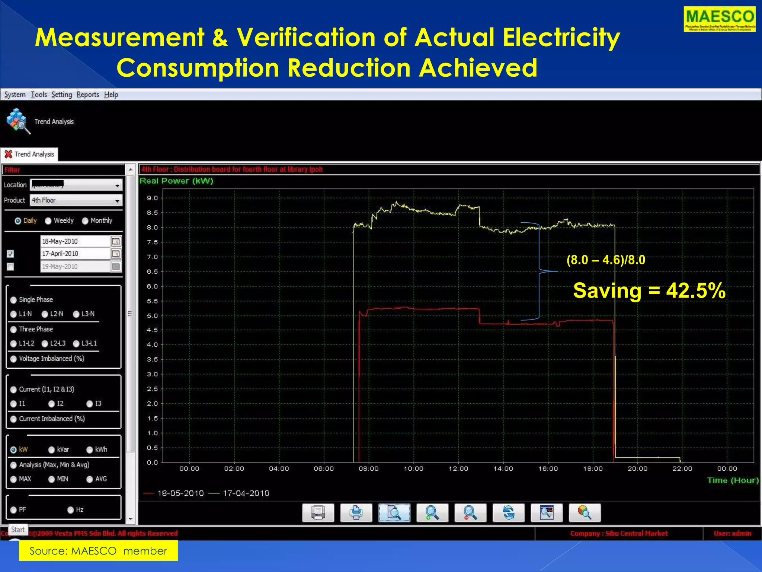Switch to the Trend Analysis tab

point(30,154)
